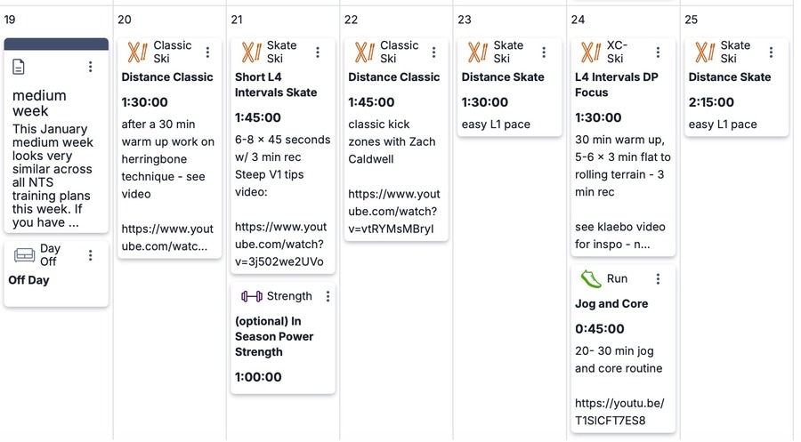
Task: Click ski icon on L4 Intervals DP Focus
Action: coord(591,52)
